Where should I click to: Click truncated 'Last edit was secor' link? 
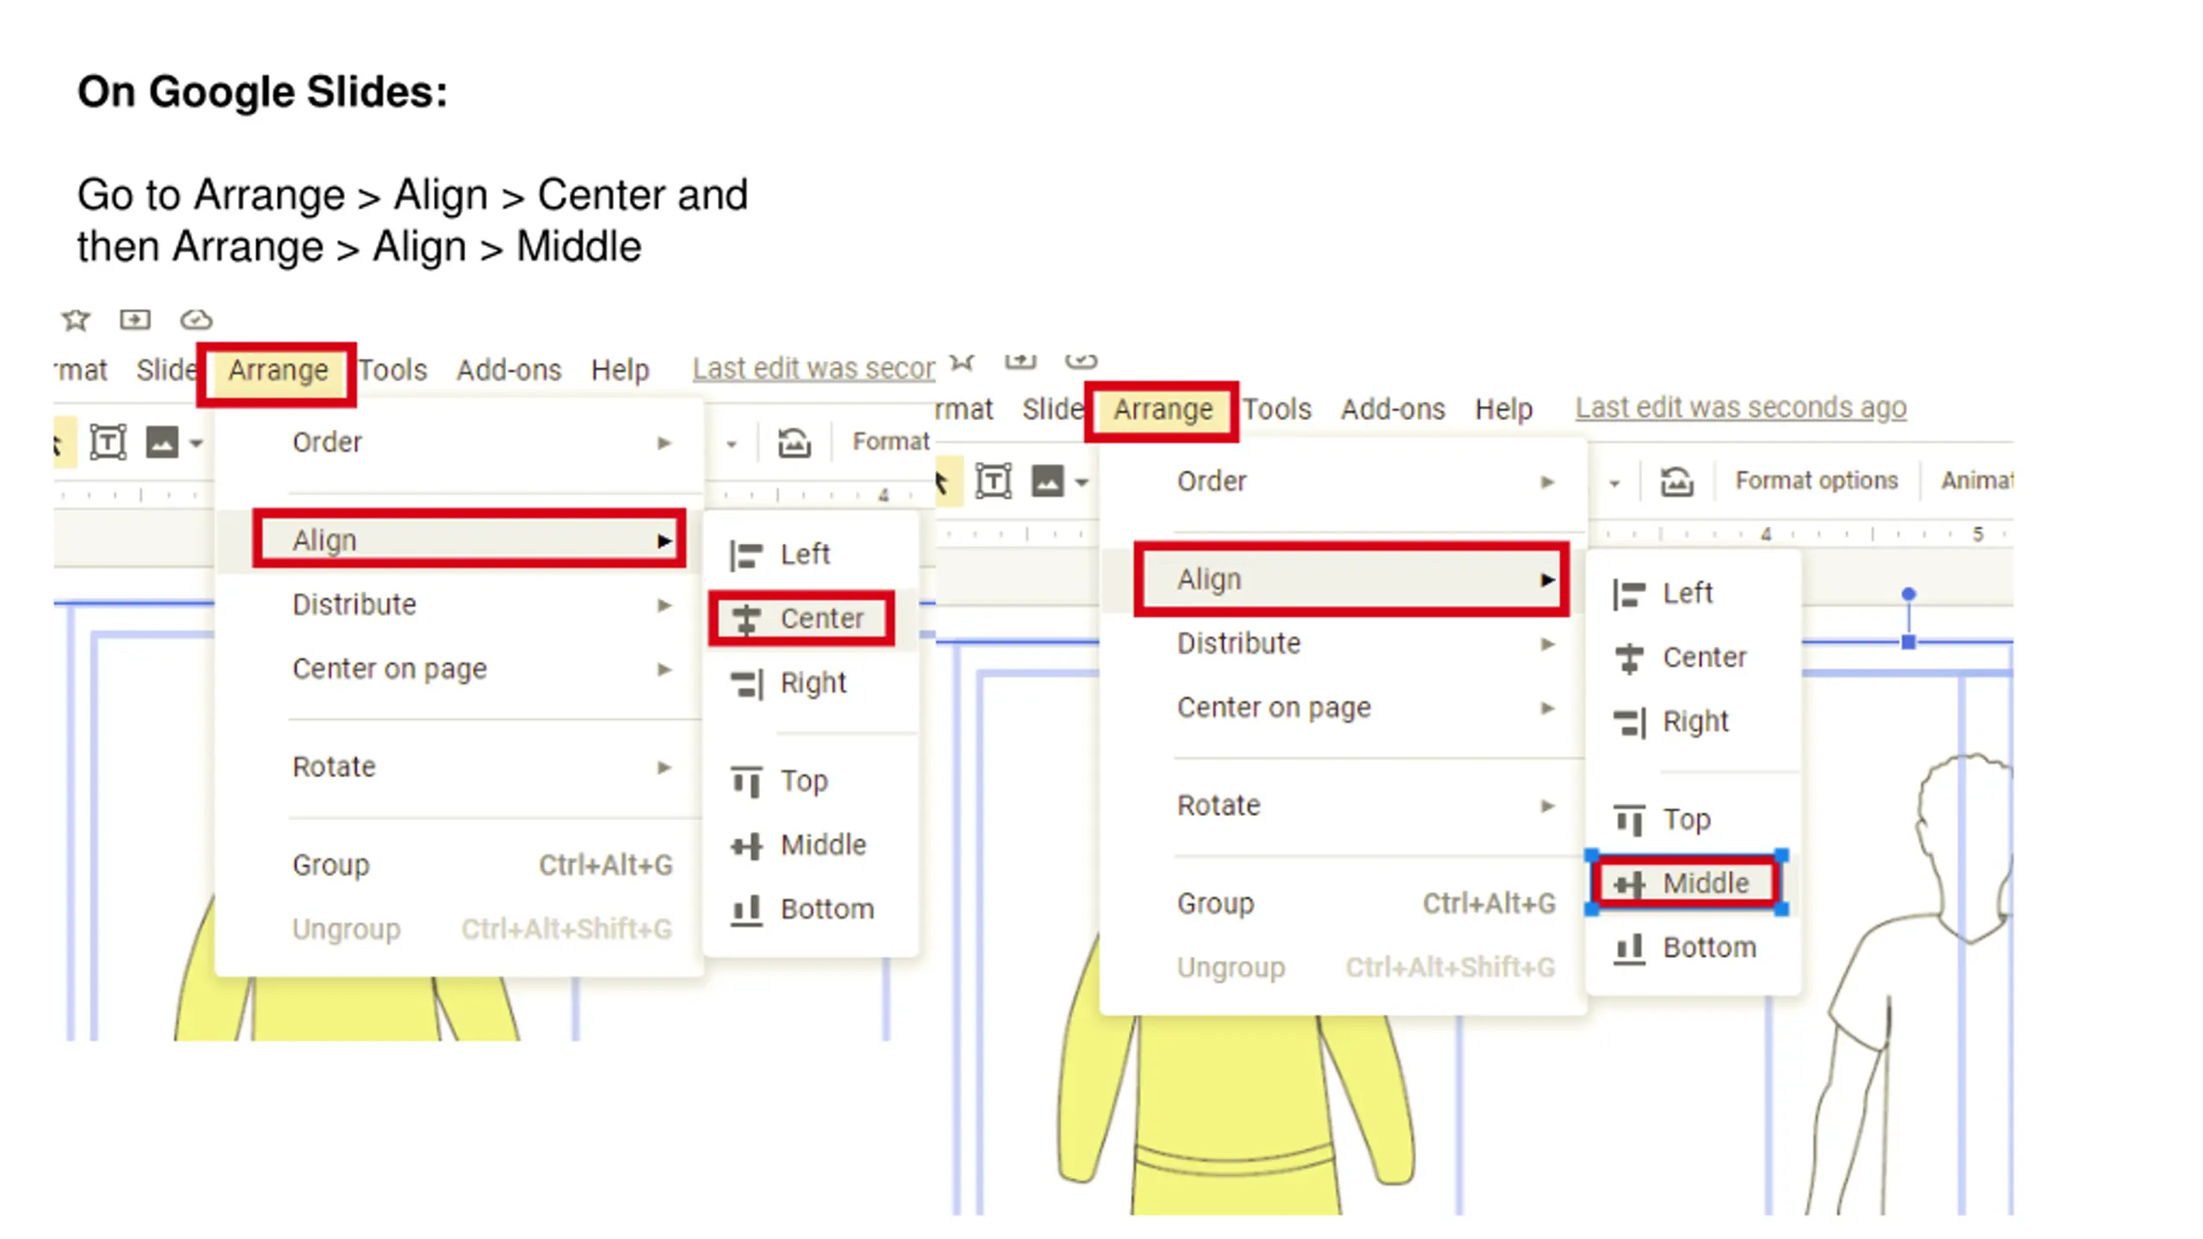point(813,368)
